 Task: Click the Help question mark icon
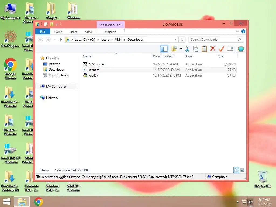tap(243, 31)
